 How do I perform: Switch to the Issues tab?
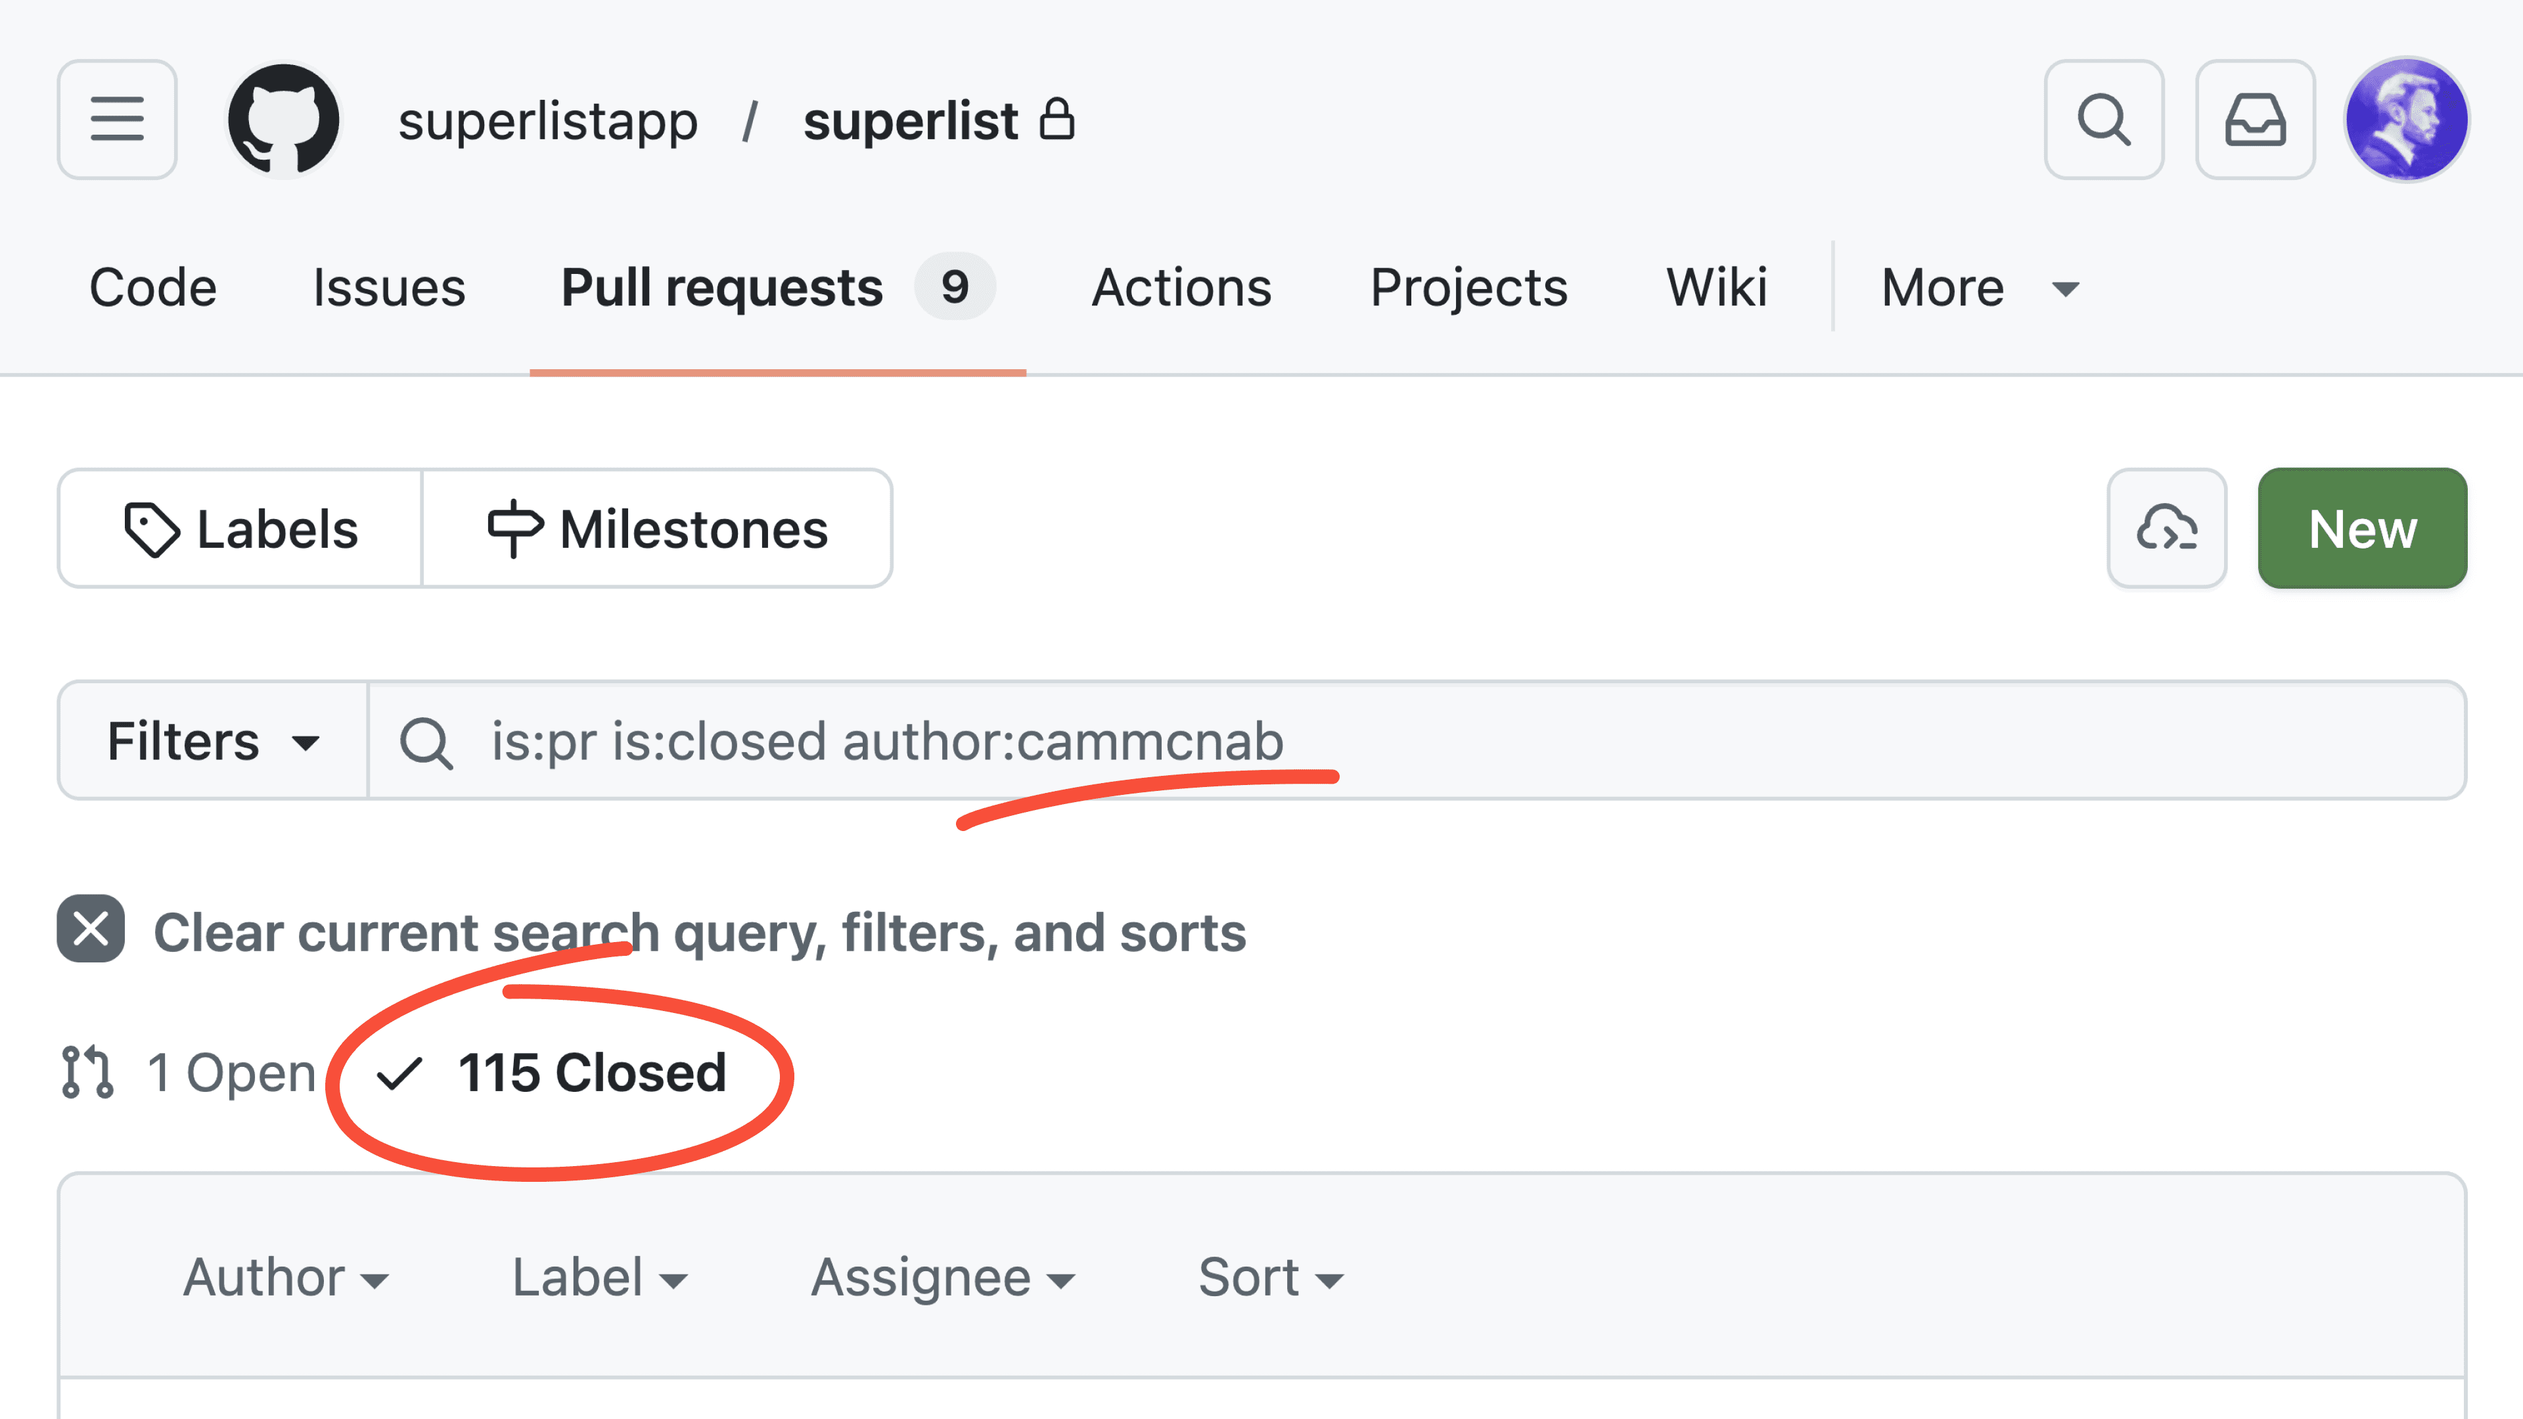pyautogui.click(x=389, y=288)
